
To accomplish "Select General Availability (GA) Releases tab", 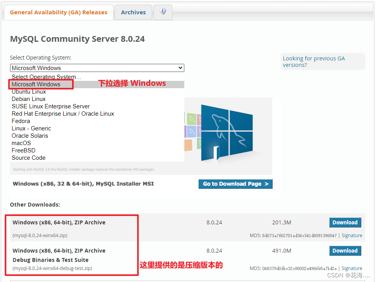I will pyautogui.click(x=58, y=12).
